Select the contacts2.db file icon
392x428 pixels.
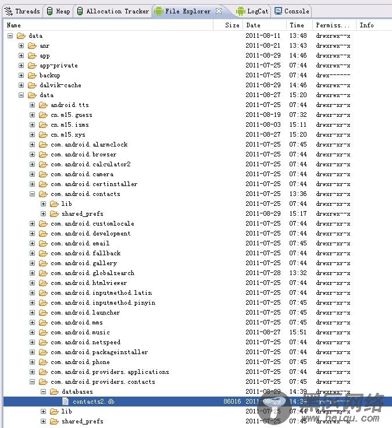(x=65, y=401)
